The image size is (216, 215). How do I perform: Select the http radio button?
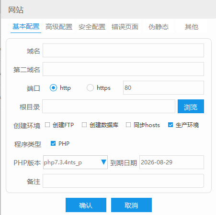[53, 87]
